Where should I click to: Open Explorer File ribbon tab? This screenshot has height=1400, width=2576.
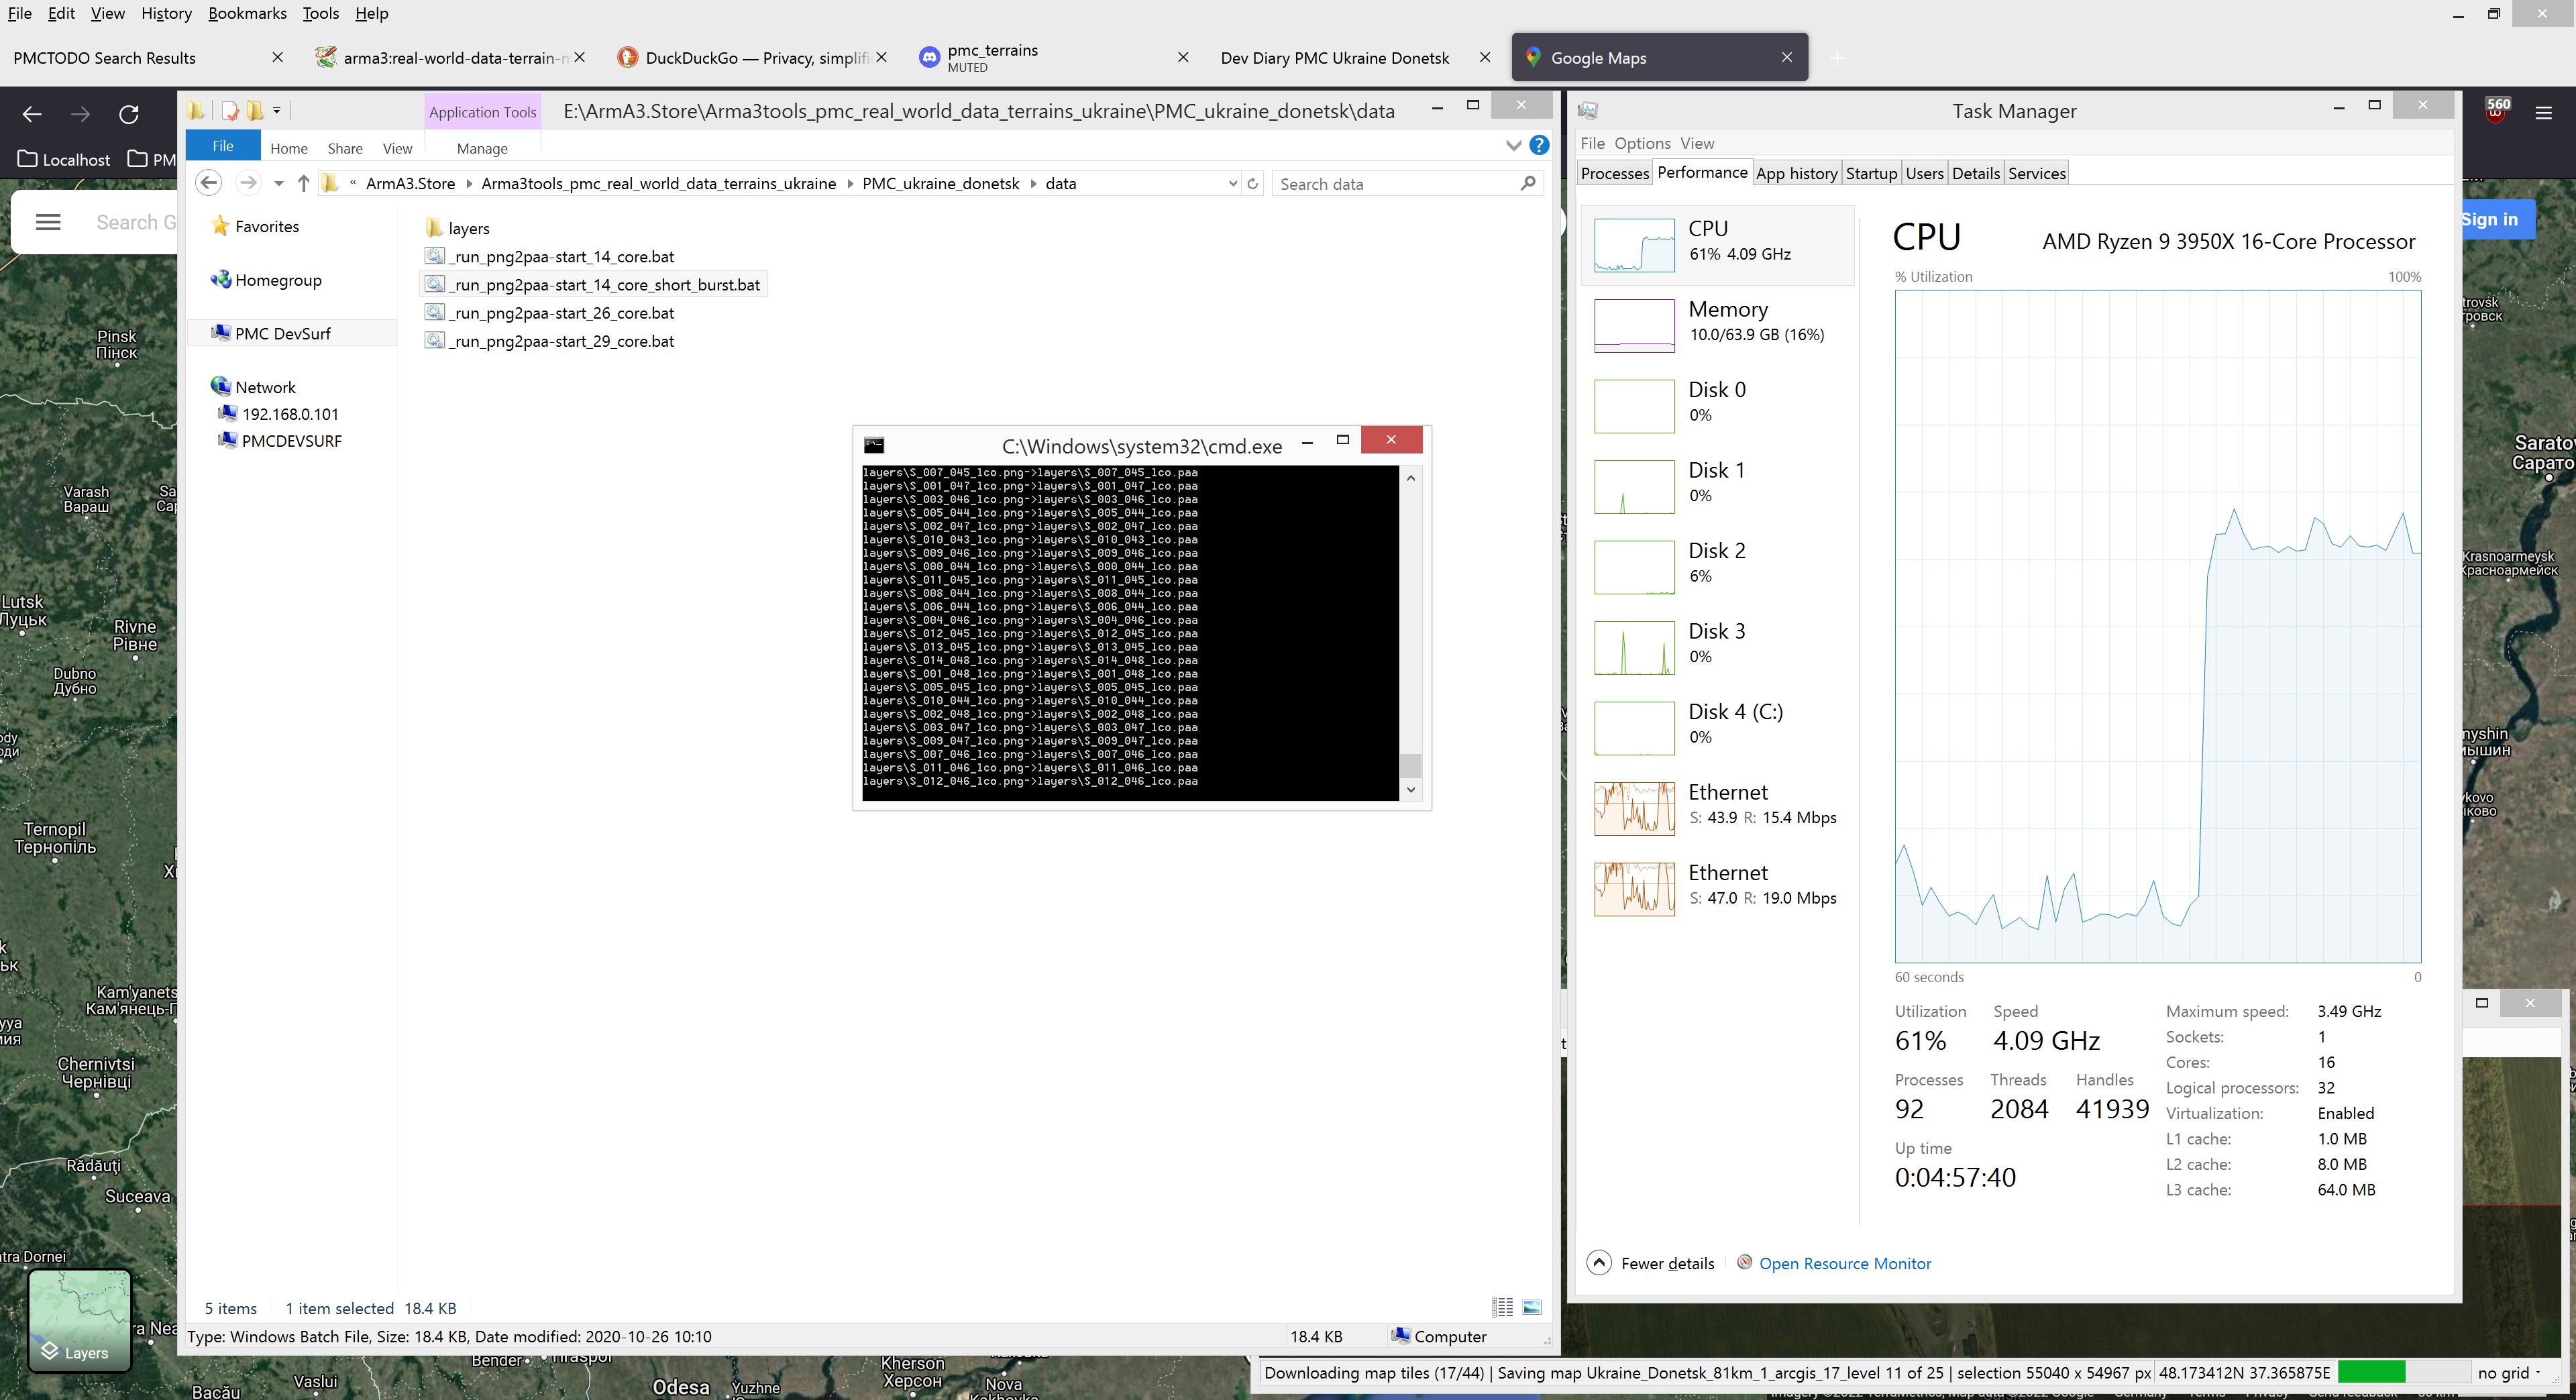click(223, 146)
